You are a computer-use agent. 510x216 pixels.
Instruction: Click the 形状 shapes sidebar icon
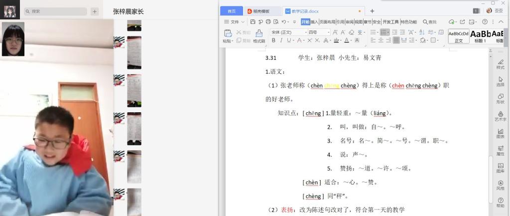[x=500, y=98]
